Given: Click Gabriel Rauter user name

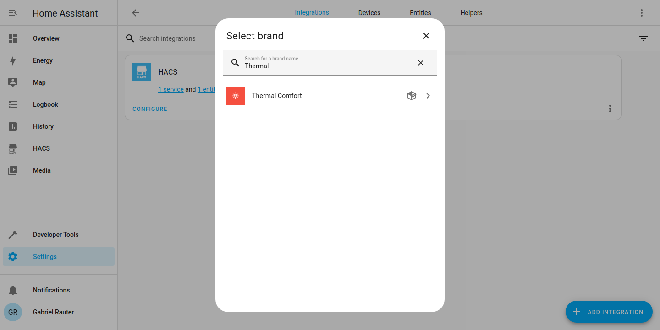Looking at the screenshot, I should click(x=53, y=312).
